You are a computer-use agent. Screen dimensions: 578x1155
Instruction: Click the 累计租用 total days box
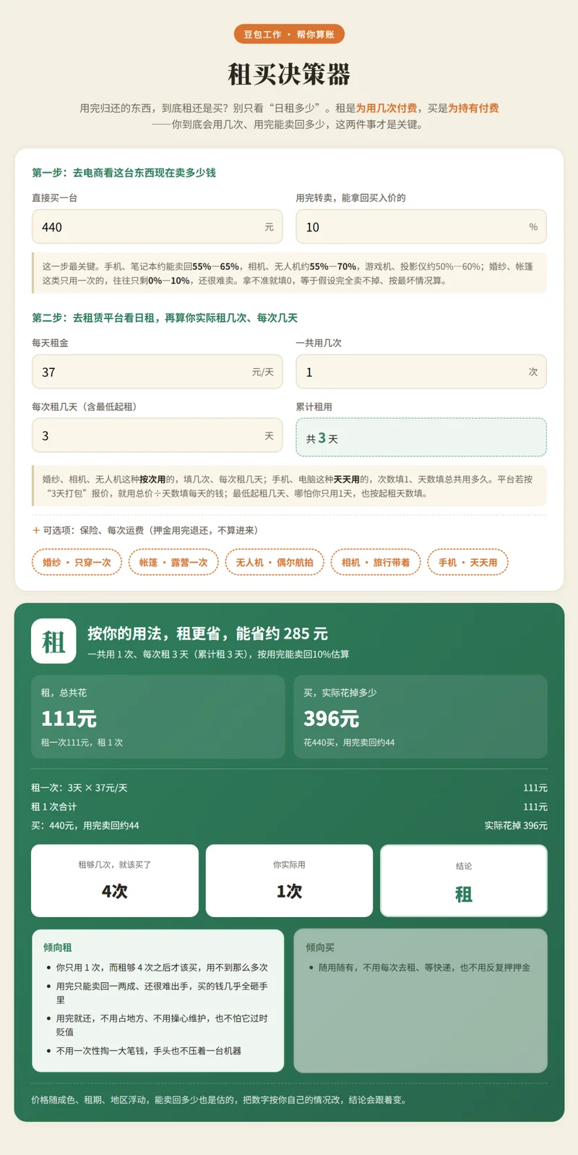point(421,437)
